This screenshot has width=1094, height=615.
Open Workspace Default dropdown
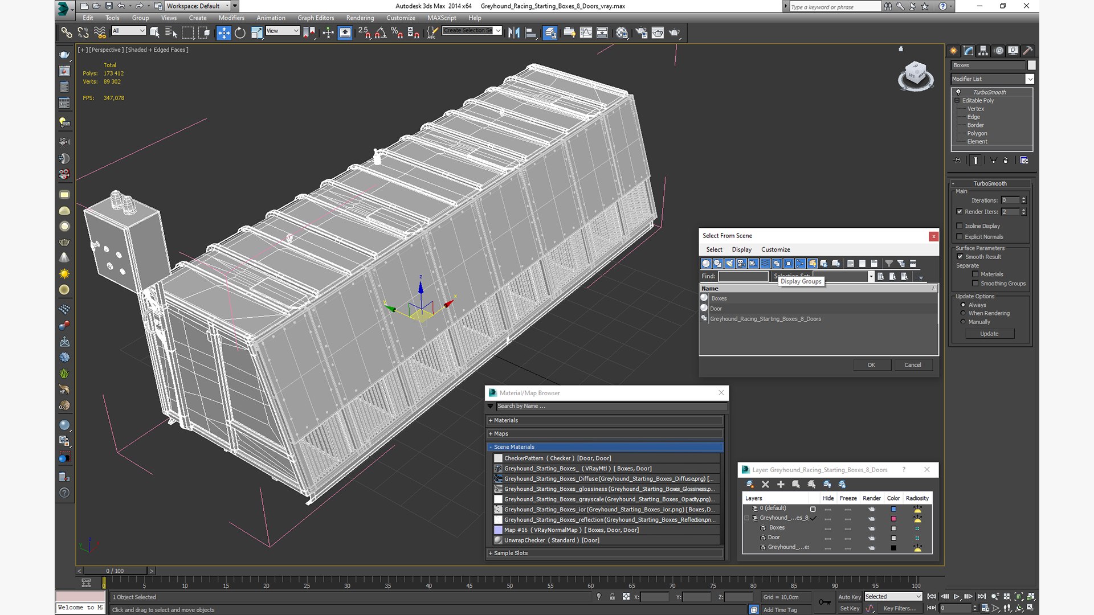click(198, 6)
